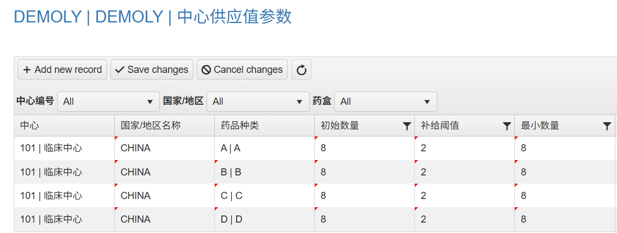Expand the 国家/地区 dropdown
The image size is (617, 233).
258,102
